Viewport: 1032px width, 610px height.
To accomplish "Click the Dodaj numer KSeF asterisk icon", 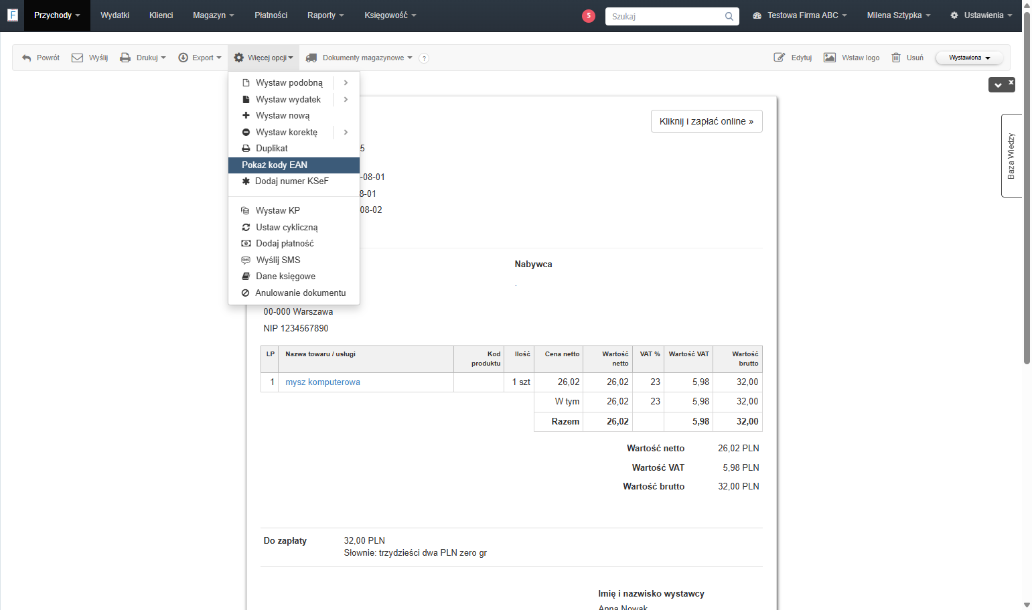I will click(246, 181).
